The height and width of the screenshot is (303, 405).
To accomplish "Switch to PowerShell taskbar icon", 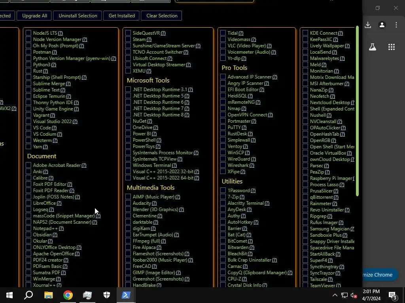I will [126, 295].
